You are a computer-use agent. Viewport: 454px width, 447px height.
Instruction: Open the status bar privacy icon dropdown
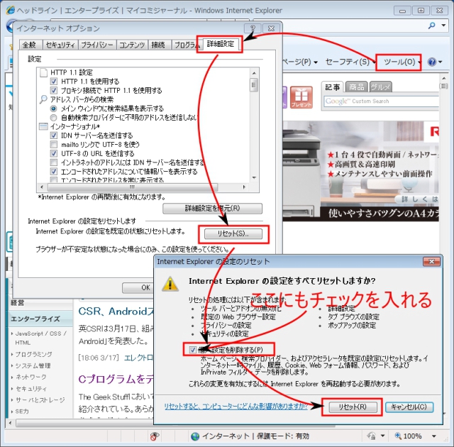(x=383, y=436)
